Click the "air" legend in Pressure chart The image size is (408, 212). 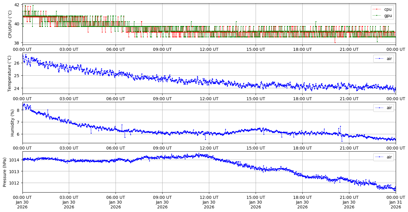click(x=389, y=157)
